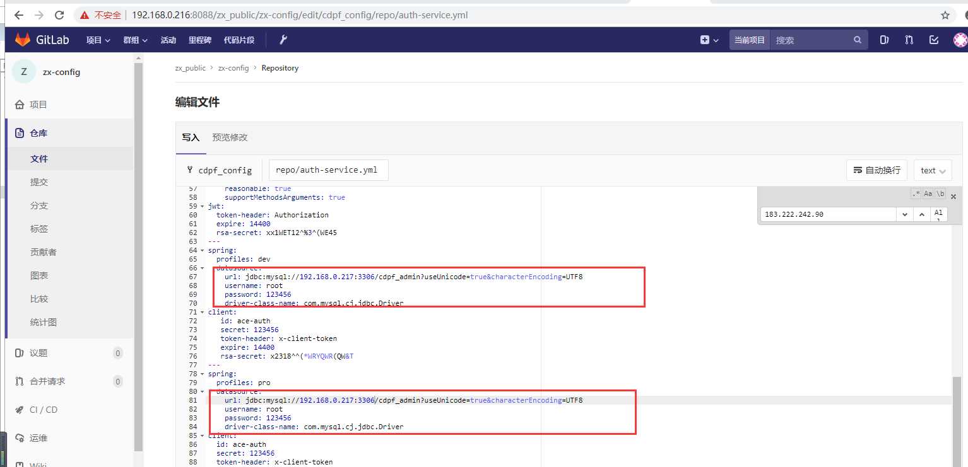
Task: Open 活动 in top navbar
Action: click(168, 40)
